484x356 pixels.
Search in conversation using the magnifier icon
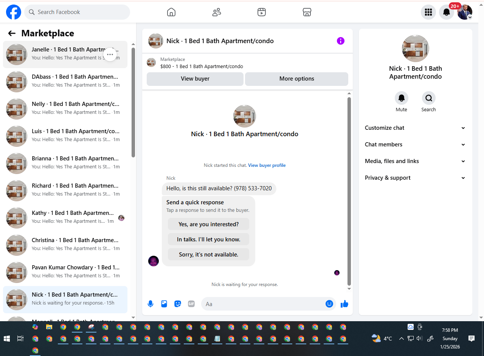429,98
